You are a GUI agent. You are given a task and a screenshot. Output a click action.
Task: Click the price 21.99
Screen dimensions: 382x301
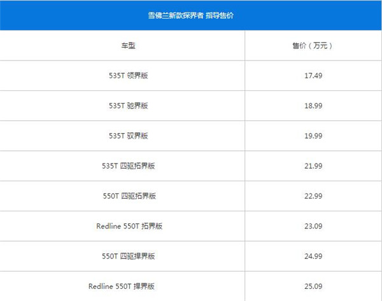pos(313,166)
